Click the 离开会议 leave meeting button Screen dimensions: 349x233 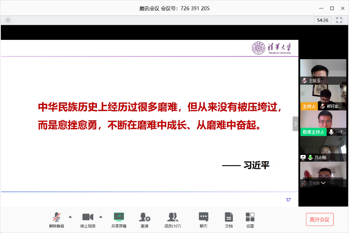[319, 220]
